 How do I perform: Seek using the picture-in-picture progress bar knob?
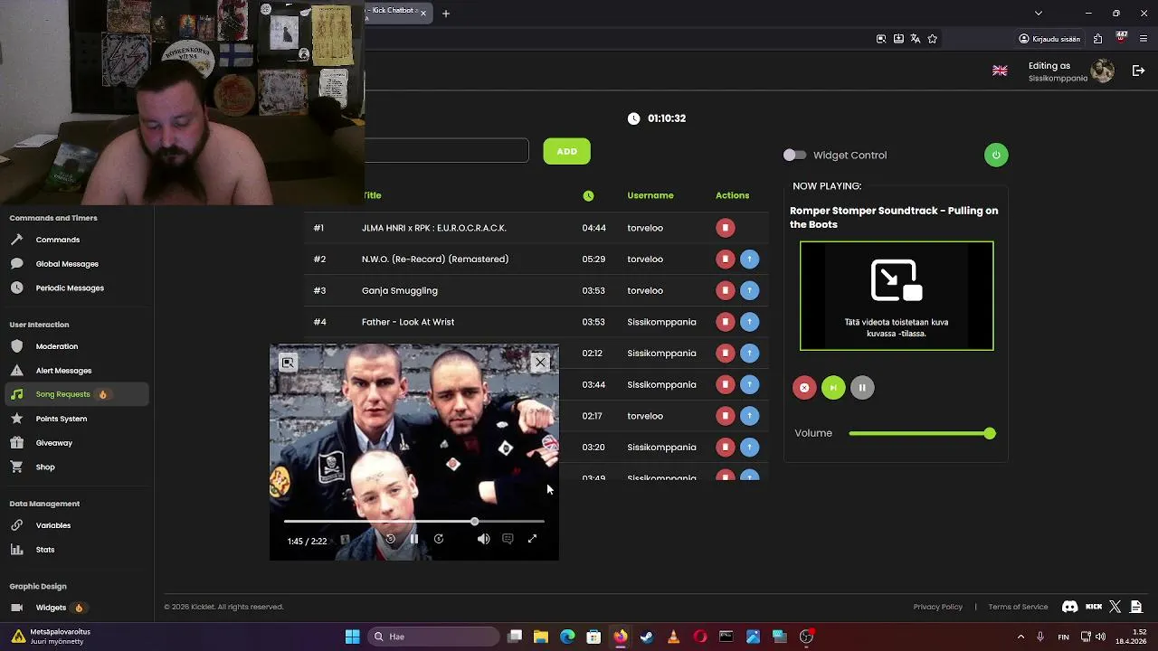click(x=474, y=522)
